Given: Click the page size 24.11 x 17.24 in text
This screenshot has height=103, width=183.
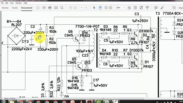Looking at the screenshot, I should [x=10, y=98].
